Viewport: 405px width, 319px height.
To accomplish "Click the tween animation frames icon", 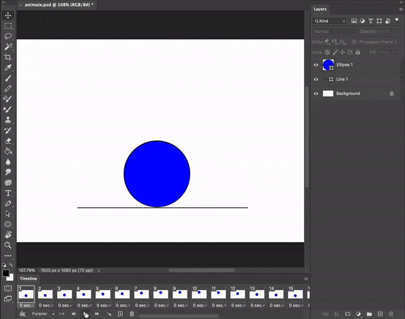I will click(x=109, y=314).
